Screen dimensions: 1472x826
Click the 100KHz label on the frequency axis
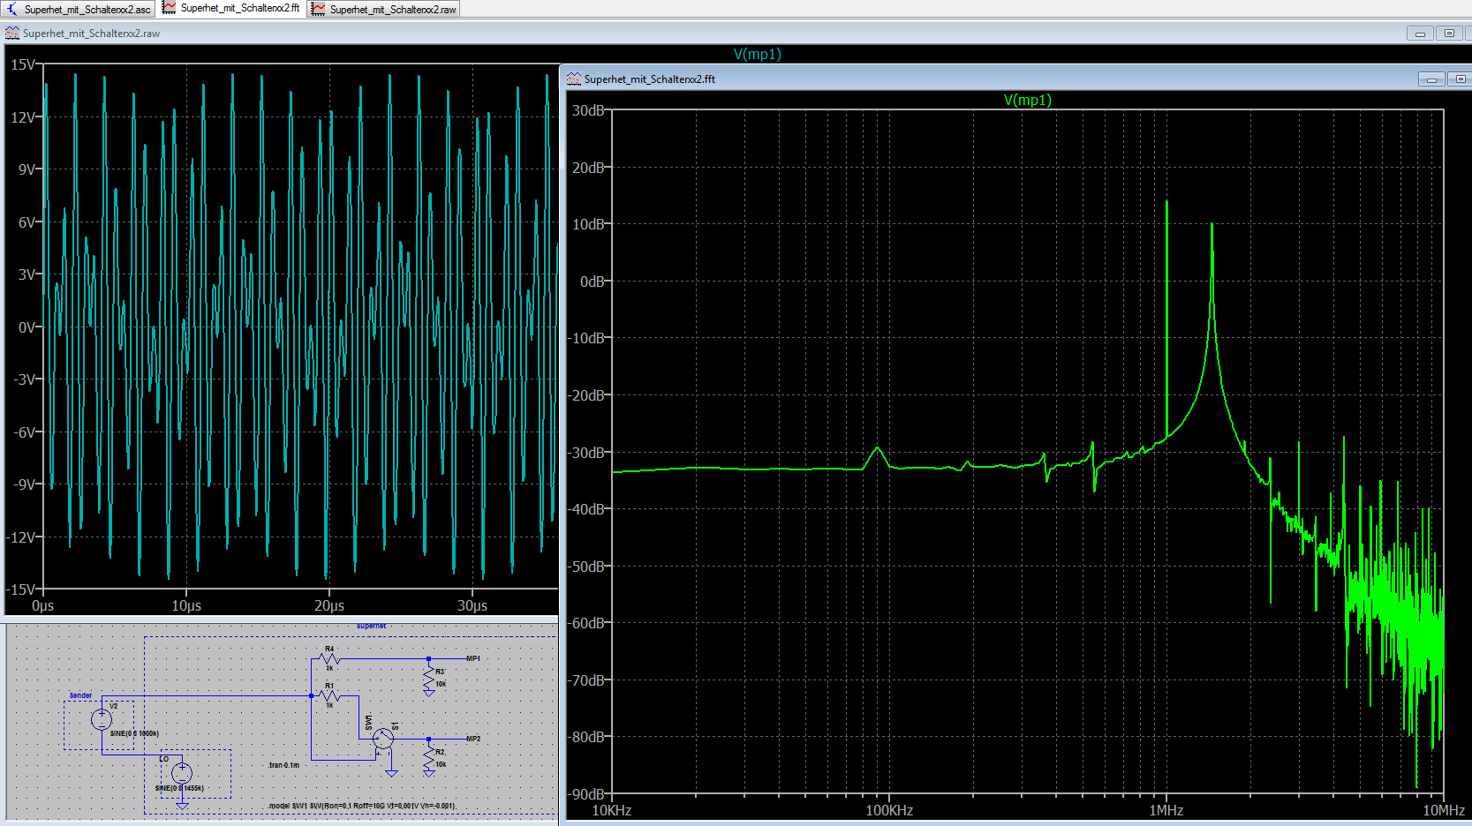click(888, 810)
